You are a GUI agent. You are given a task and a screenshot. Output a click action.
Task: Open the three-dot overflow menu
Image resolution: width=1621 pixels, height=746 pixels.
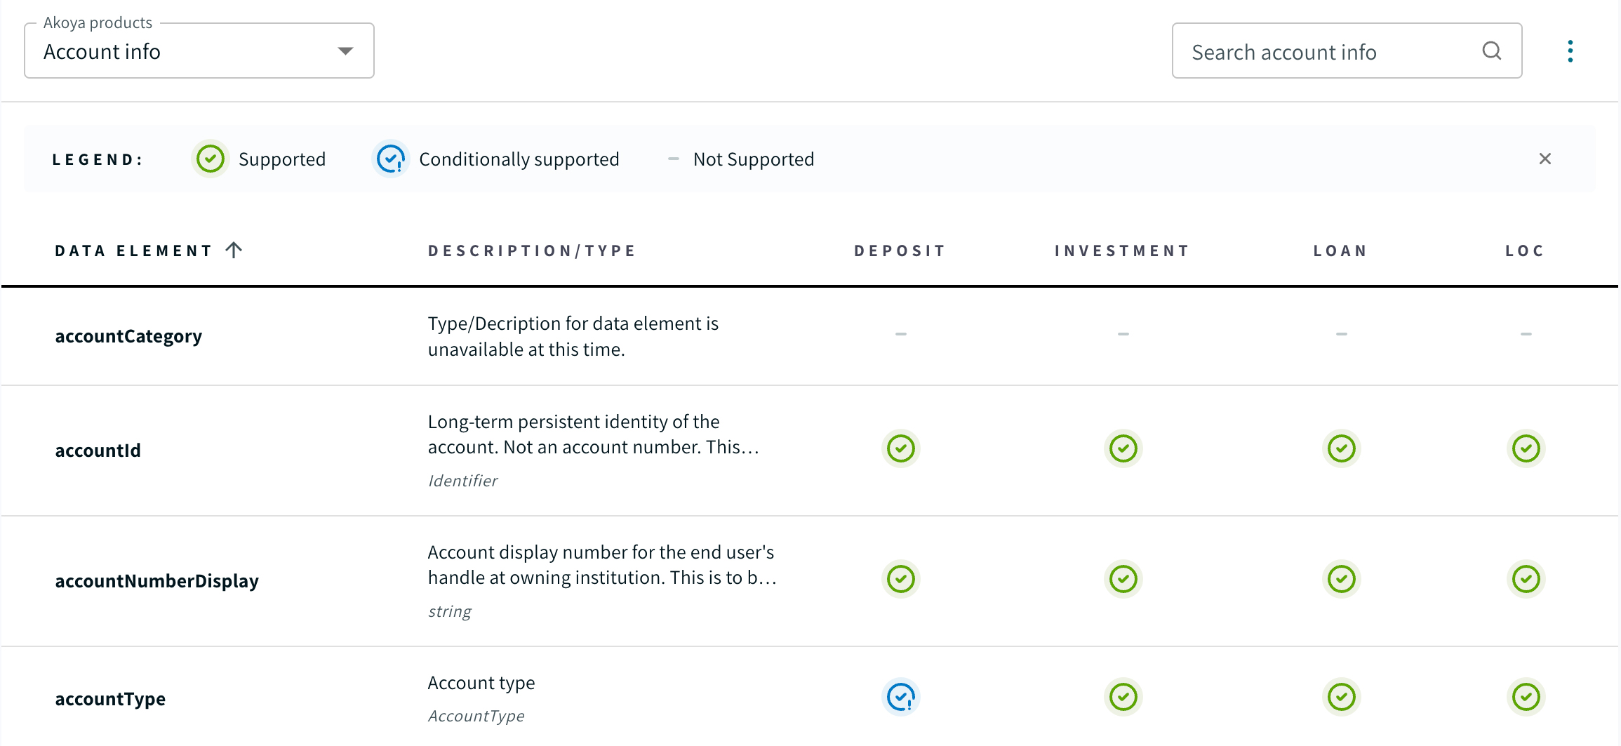[1570, 51]
